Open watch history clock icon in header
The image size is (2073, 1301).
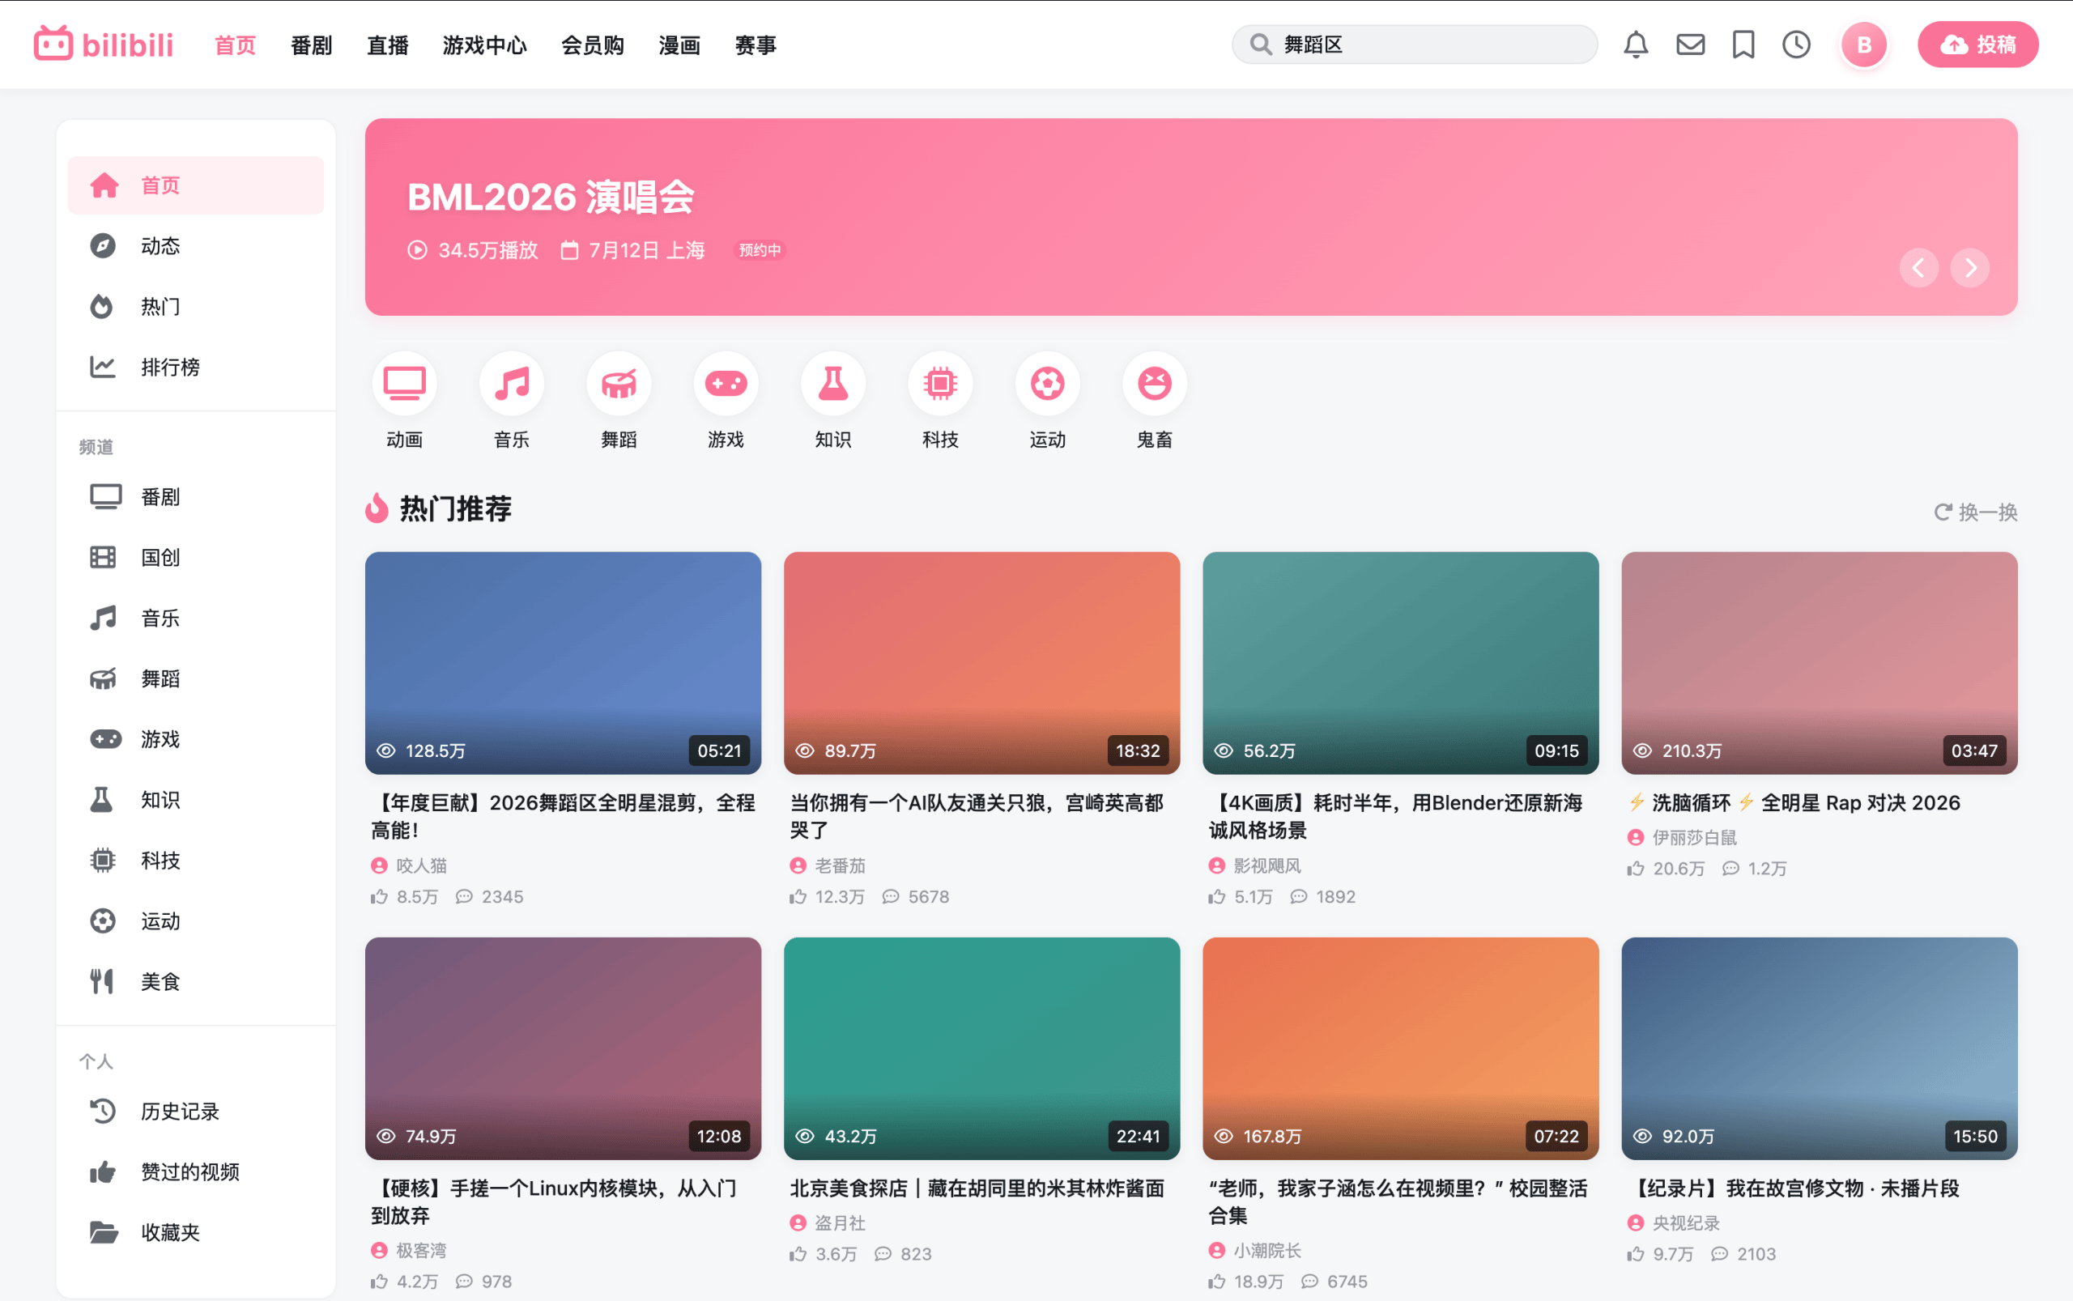pos(1796,45)
